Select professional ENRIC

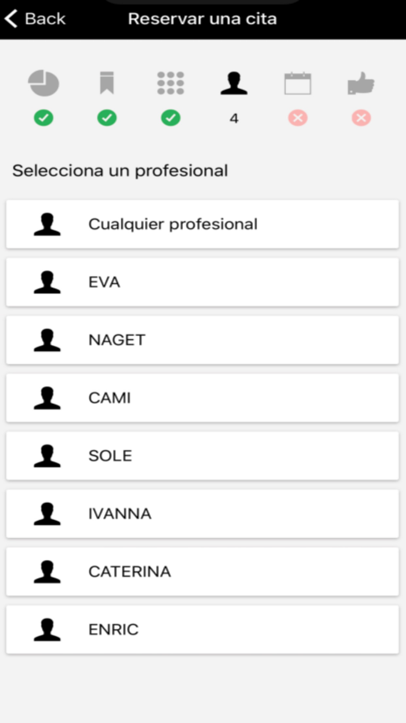(x=202, y=629)
